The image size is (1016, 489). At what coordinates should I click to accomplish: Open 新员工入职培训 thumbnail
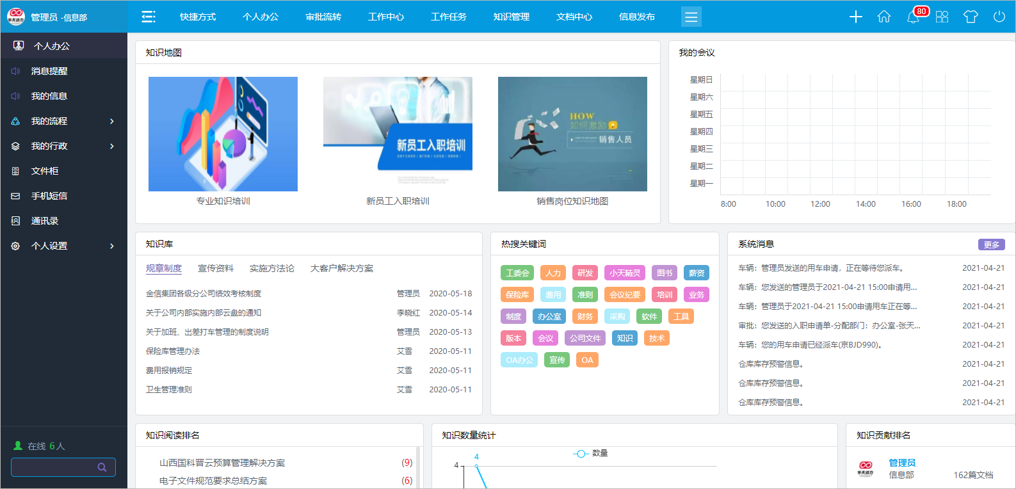pos(398,134)
